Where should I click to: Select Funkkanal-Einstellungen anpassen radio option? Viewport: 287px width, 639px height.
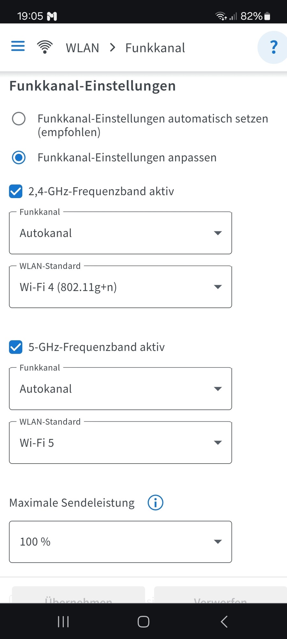[x=19, y=158]
